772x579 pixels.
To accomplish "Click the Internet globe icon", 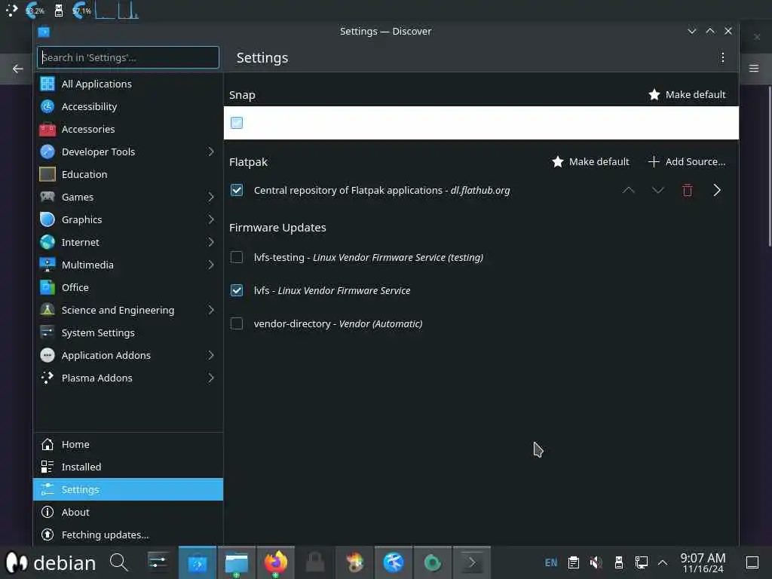I will pos(47,242).
